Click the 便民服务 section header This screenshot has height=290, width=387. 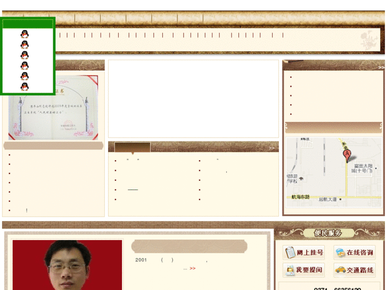328,233
